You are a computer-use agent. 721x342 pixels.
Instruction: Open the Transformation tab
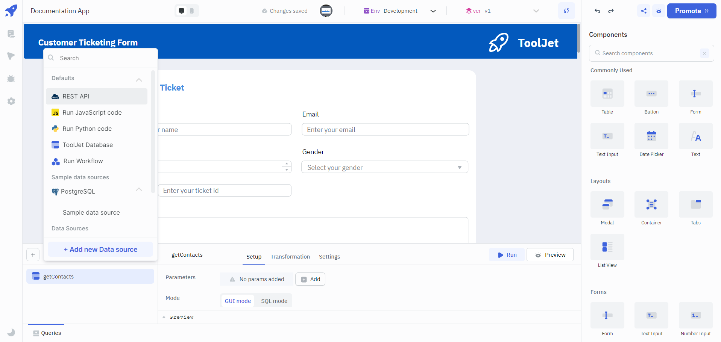pyautogui.click(x=290, y=257)
